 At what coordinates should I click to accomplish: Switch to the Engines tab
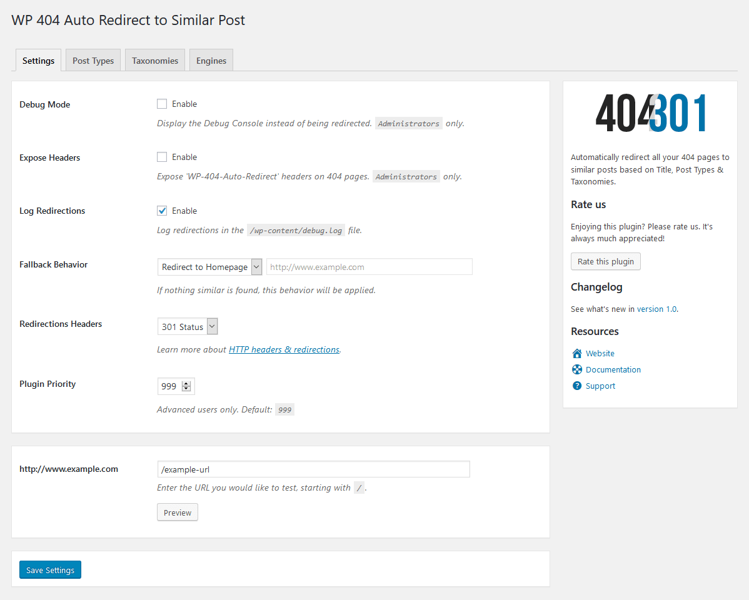click(x=211, y=60)
